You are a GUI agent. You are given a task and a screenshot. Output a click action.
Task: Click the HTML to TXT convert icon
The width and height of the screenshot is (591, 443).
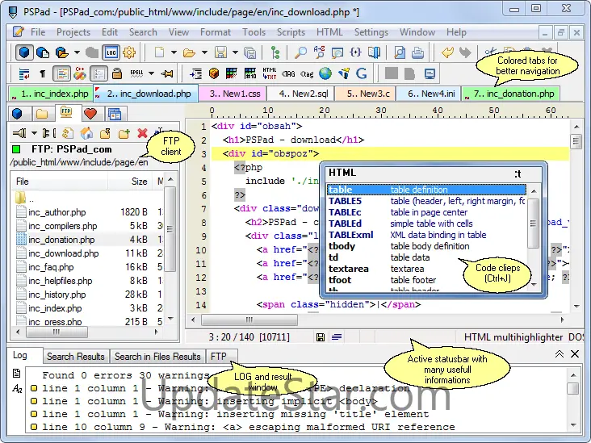click(270, 73)
